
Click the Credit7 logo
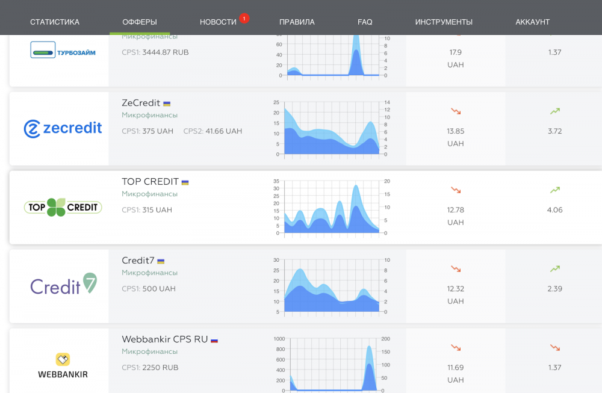click(63, 285)
